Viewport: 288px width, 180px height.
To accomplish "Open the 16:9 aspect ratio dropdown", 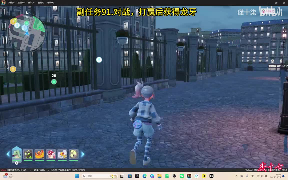I will 27,170.
